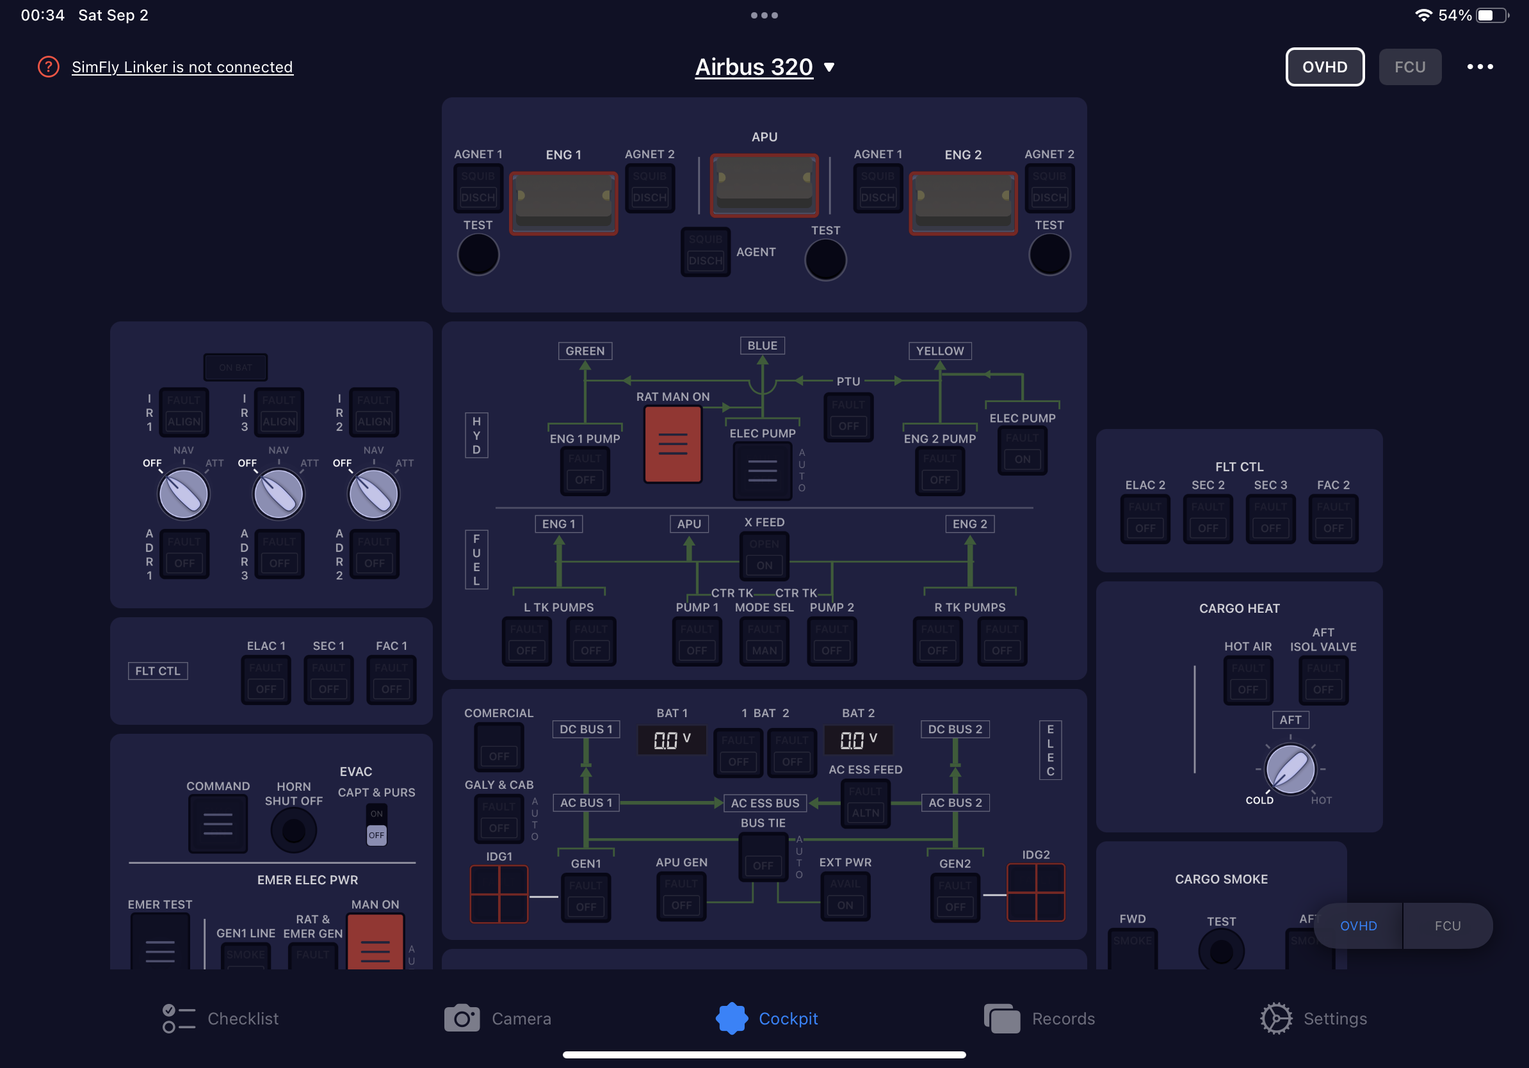The image size is (1529, 1068).
Task: Click ENG 1 AGENT 1 squib discharge button
Action: 478,187
